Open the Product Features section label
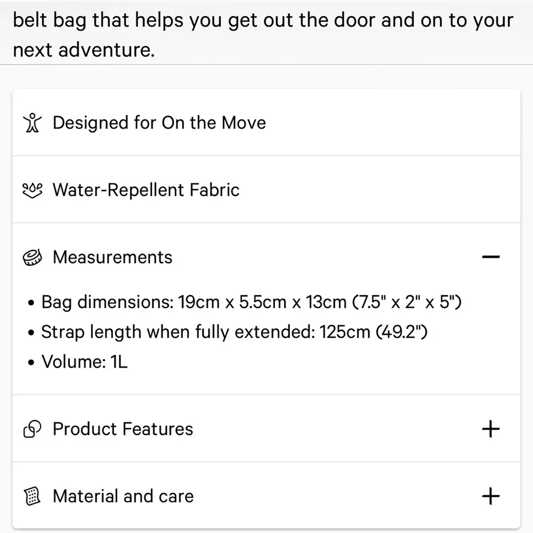This screenshot has width=533, height=533. (123, 429)
